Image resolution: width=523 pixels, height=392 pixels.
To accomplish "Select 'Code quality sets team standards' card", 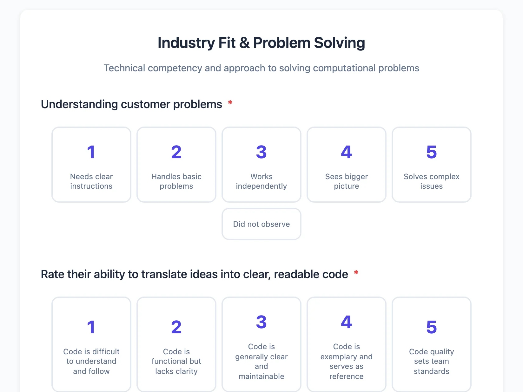I will click(x=432, y=344).
